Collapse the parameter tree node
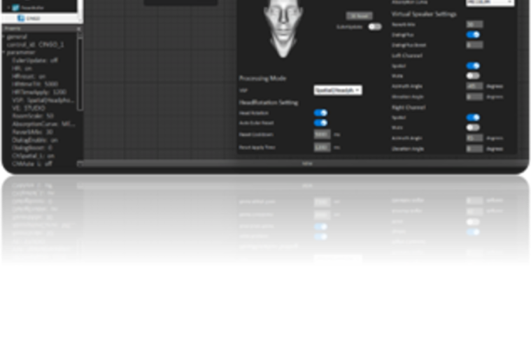 tap(3, 50)
